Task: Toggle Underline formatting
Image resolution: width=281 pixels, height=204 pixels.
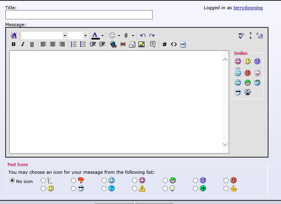Action: tap(32, 44)
